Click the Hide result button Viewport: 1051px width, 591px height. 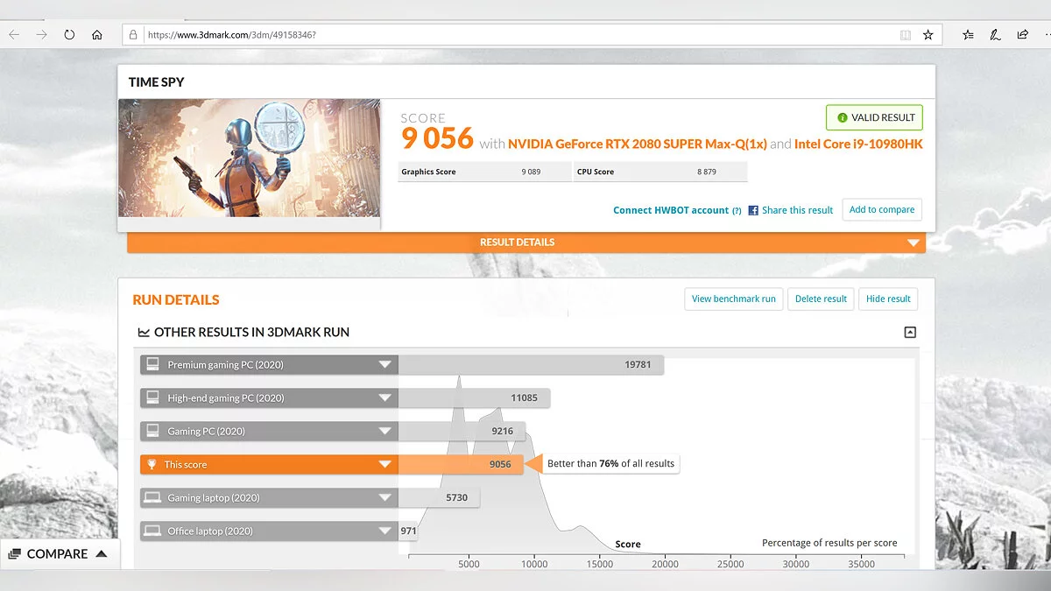pos(888,299)
